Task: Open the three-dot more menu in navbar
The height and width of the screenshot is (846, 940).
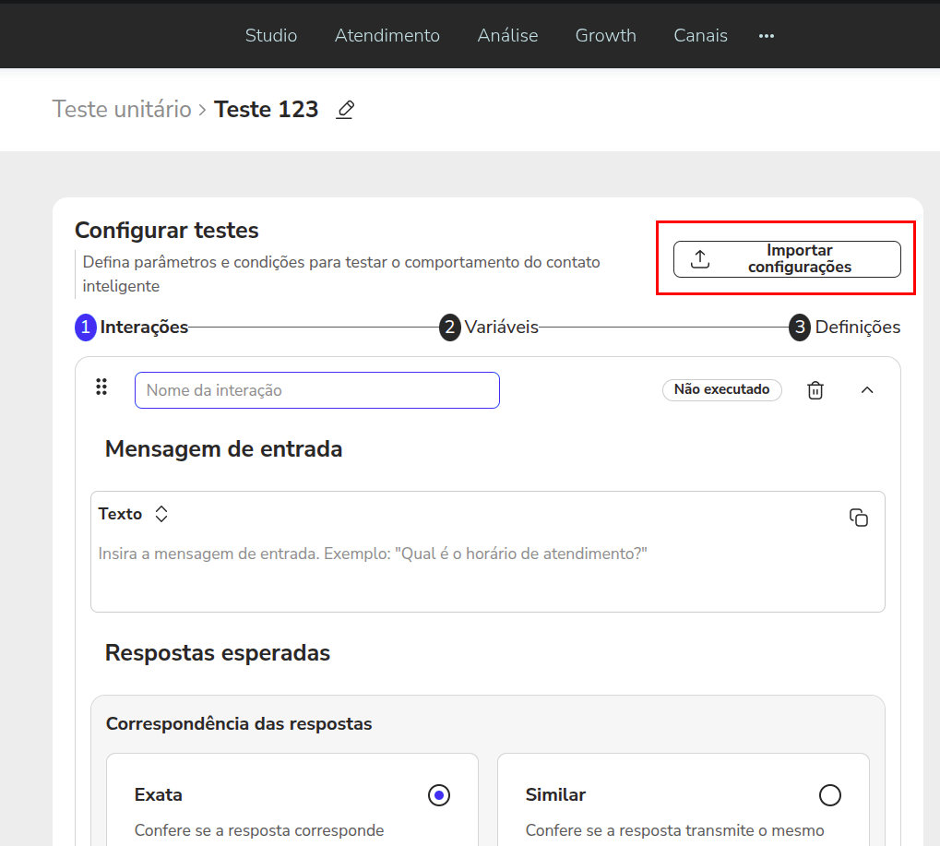Action: coord(767,36)
